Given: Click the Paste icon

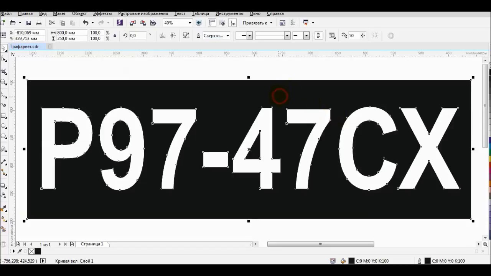Looking at the screenshot, I should click(72, 23).
